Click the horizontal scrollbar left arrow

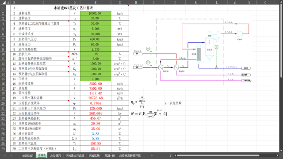coord(175,155)
